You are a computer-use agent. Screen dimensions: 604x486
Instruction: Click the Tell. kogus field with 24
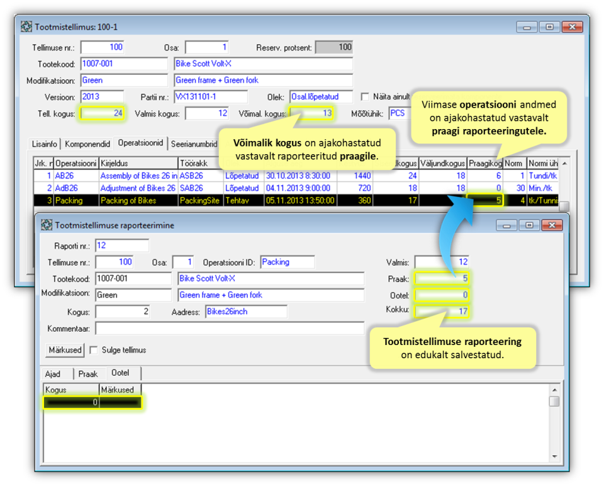(102, 113)
